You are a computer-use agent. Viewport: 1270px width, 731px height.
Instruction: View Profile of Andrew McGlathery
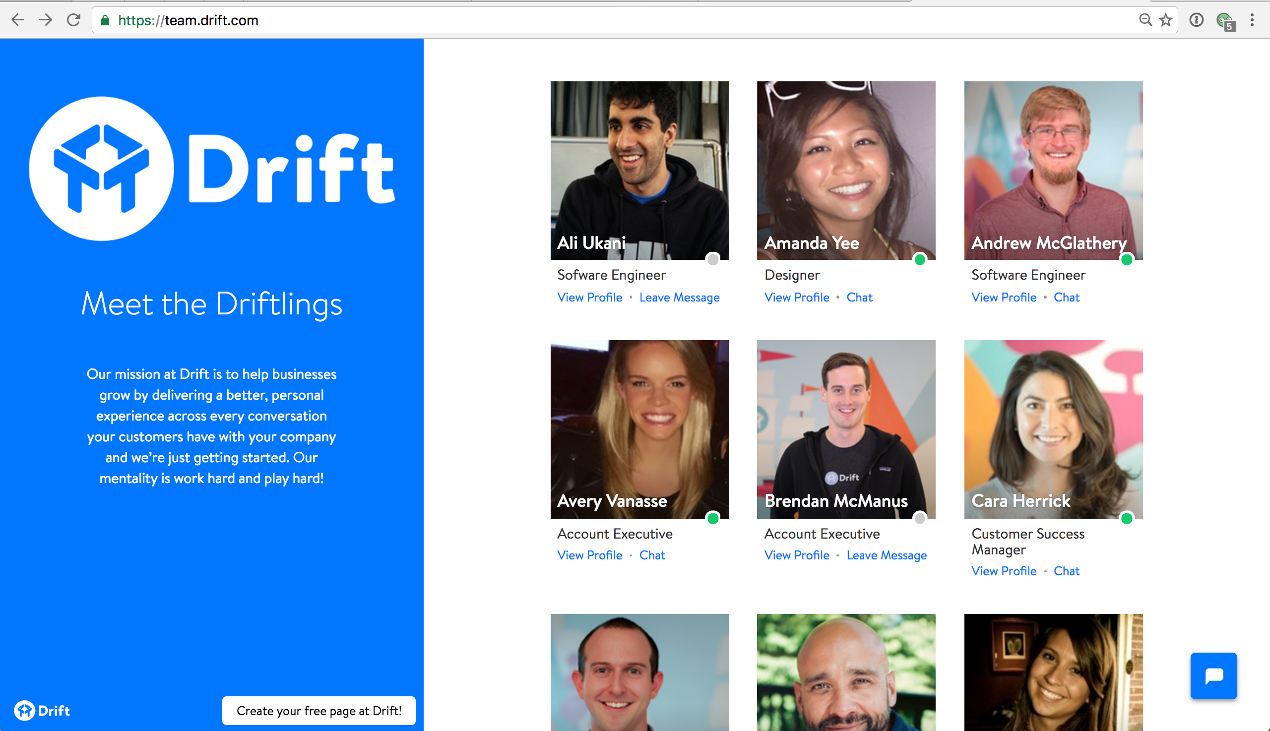click(x=1004, y=297)
